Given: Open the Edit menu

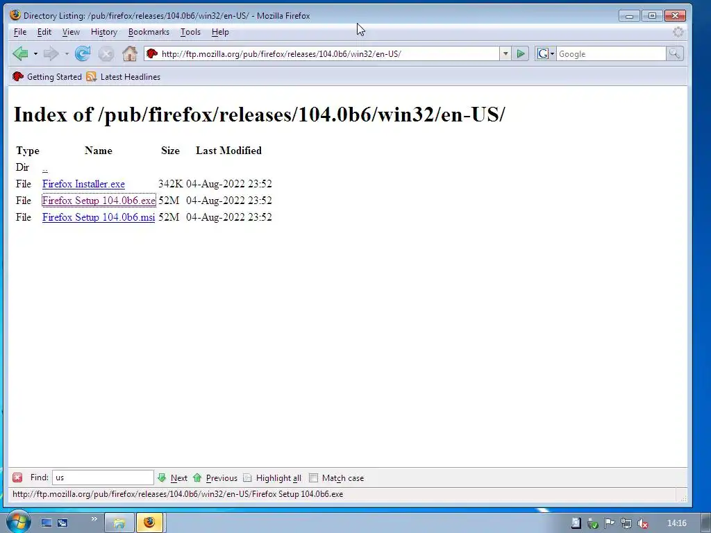Looking at the screenshot, I should click(x=44, y=32).
